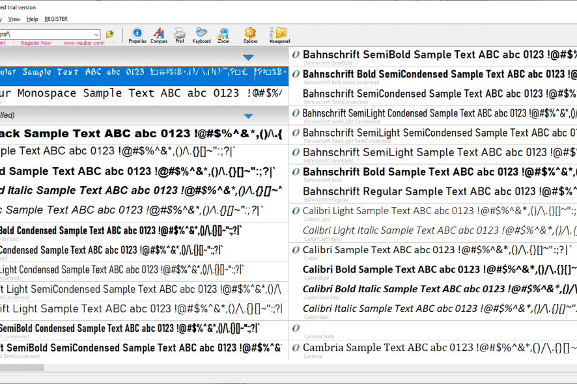
Task: Click the small 'Calibri Light Italic' caption
Action: [322, 239]
